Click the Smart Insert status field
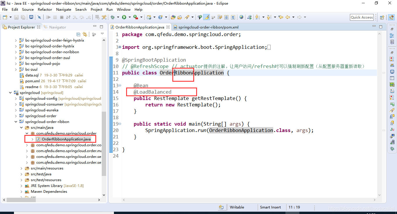 (x=271, y=207)
